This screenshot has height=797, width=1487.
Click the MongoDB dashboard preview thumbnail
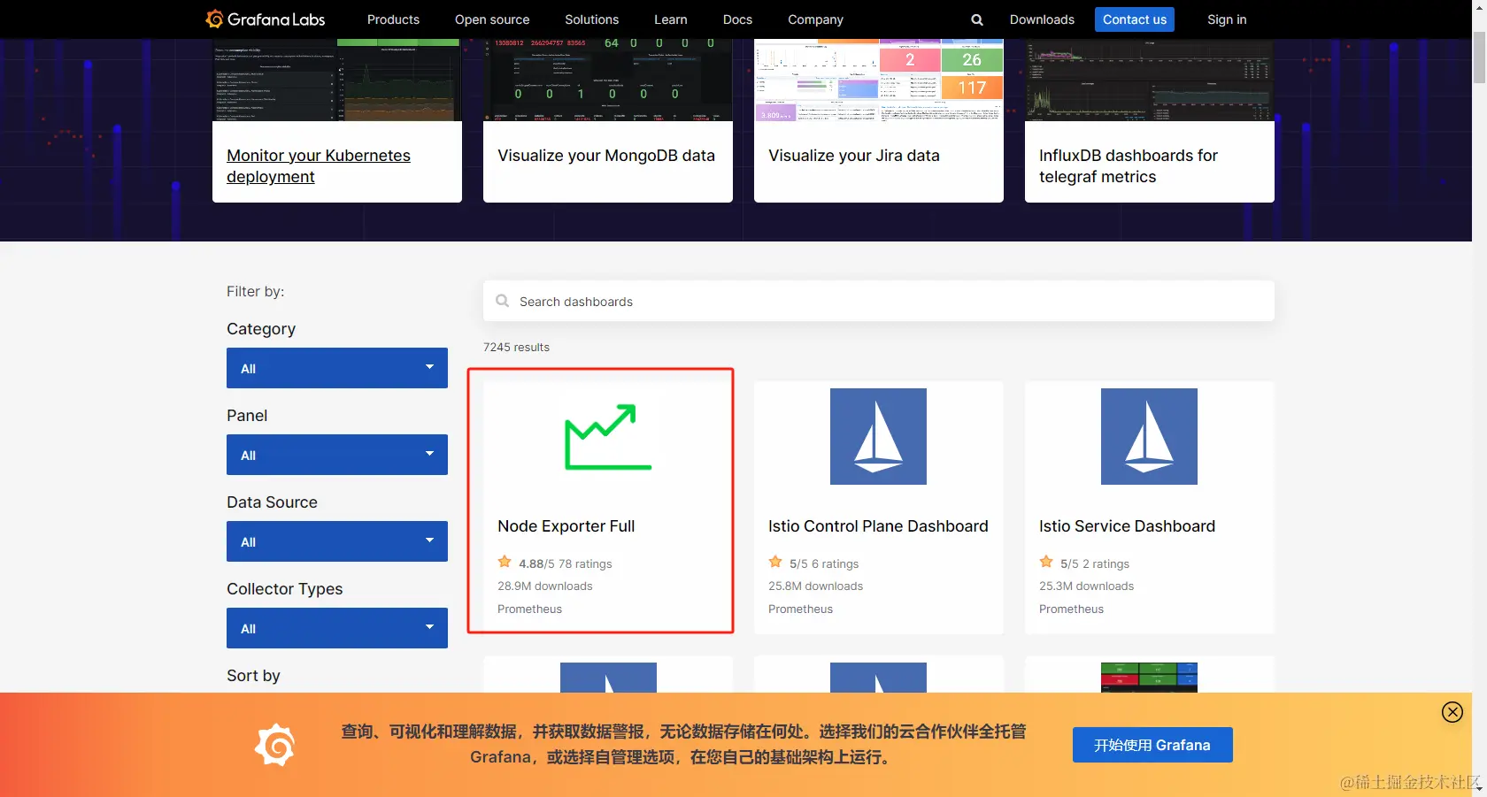[x=608, y=80]
